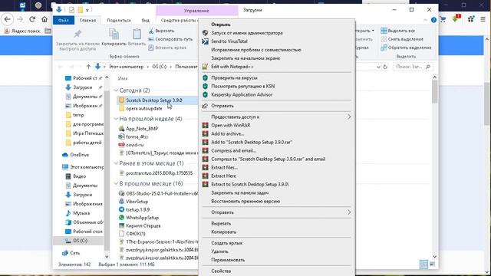
Task: Click shield icon next to Run as administrator
Action: [x=205, y=33]
